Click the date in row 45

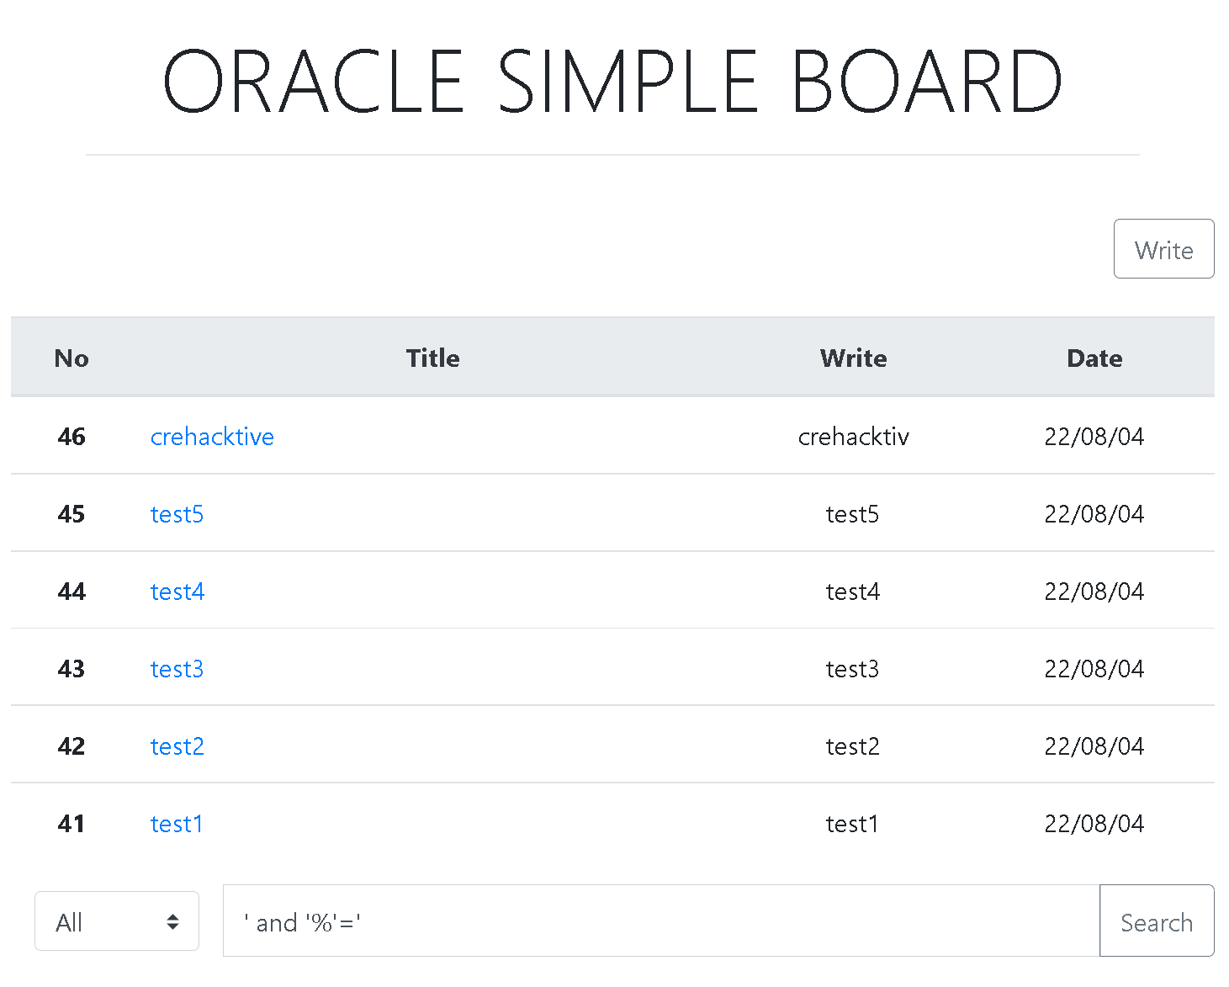(1094, 514)
